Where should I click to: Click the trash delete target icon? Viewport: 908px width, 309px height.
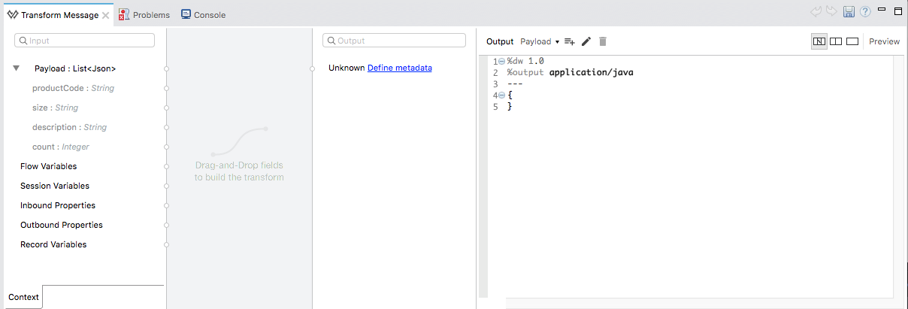point(602,41)
